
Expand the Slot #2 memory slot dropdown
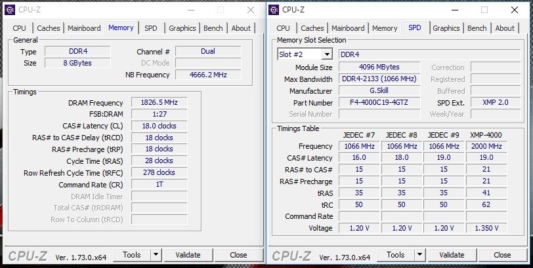click(x=327, y=54)
